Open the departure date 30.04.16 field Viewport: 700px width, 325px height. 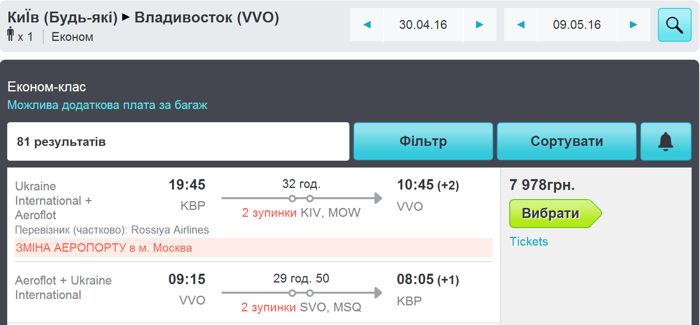423,25
